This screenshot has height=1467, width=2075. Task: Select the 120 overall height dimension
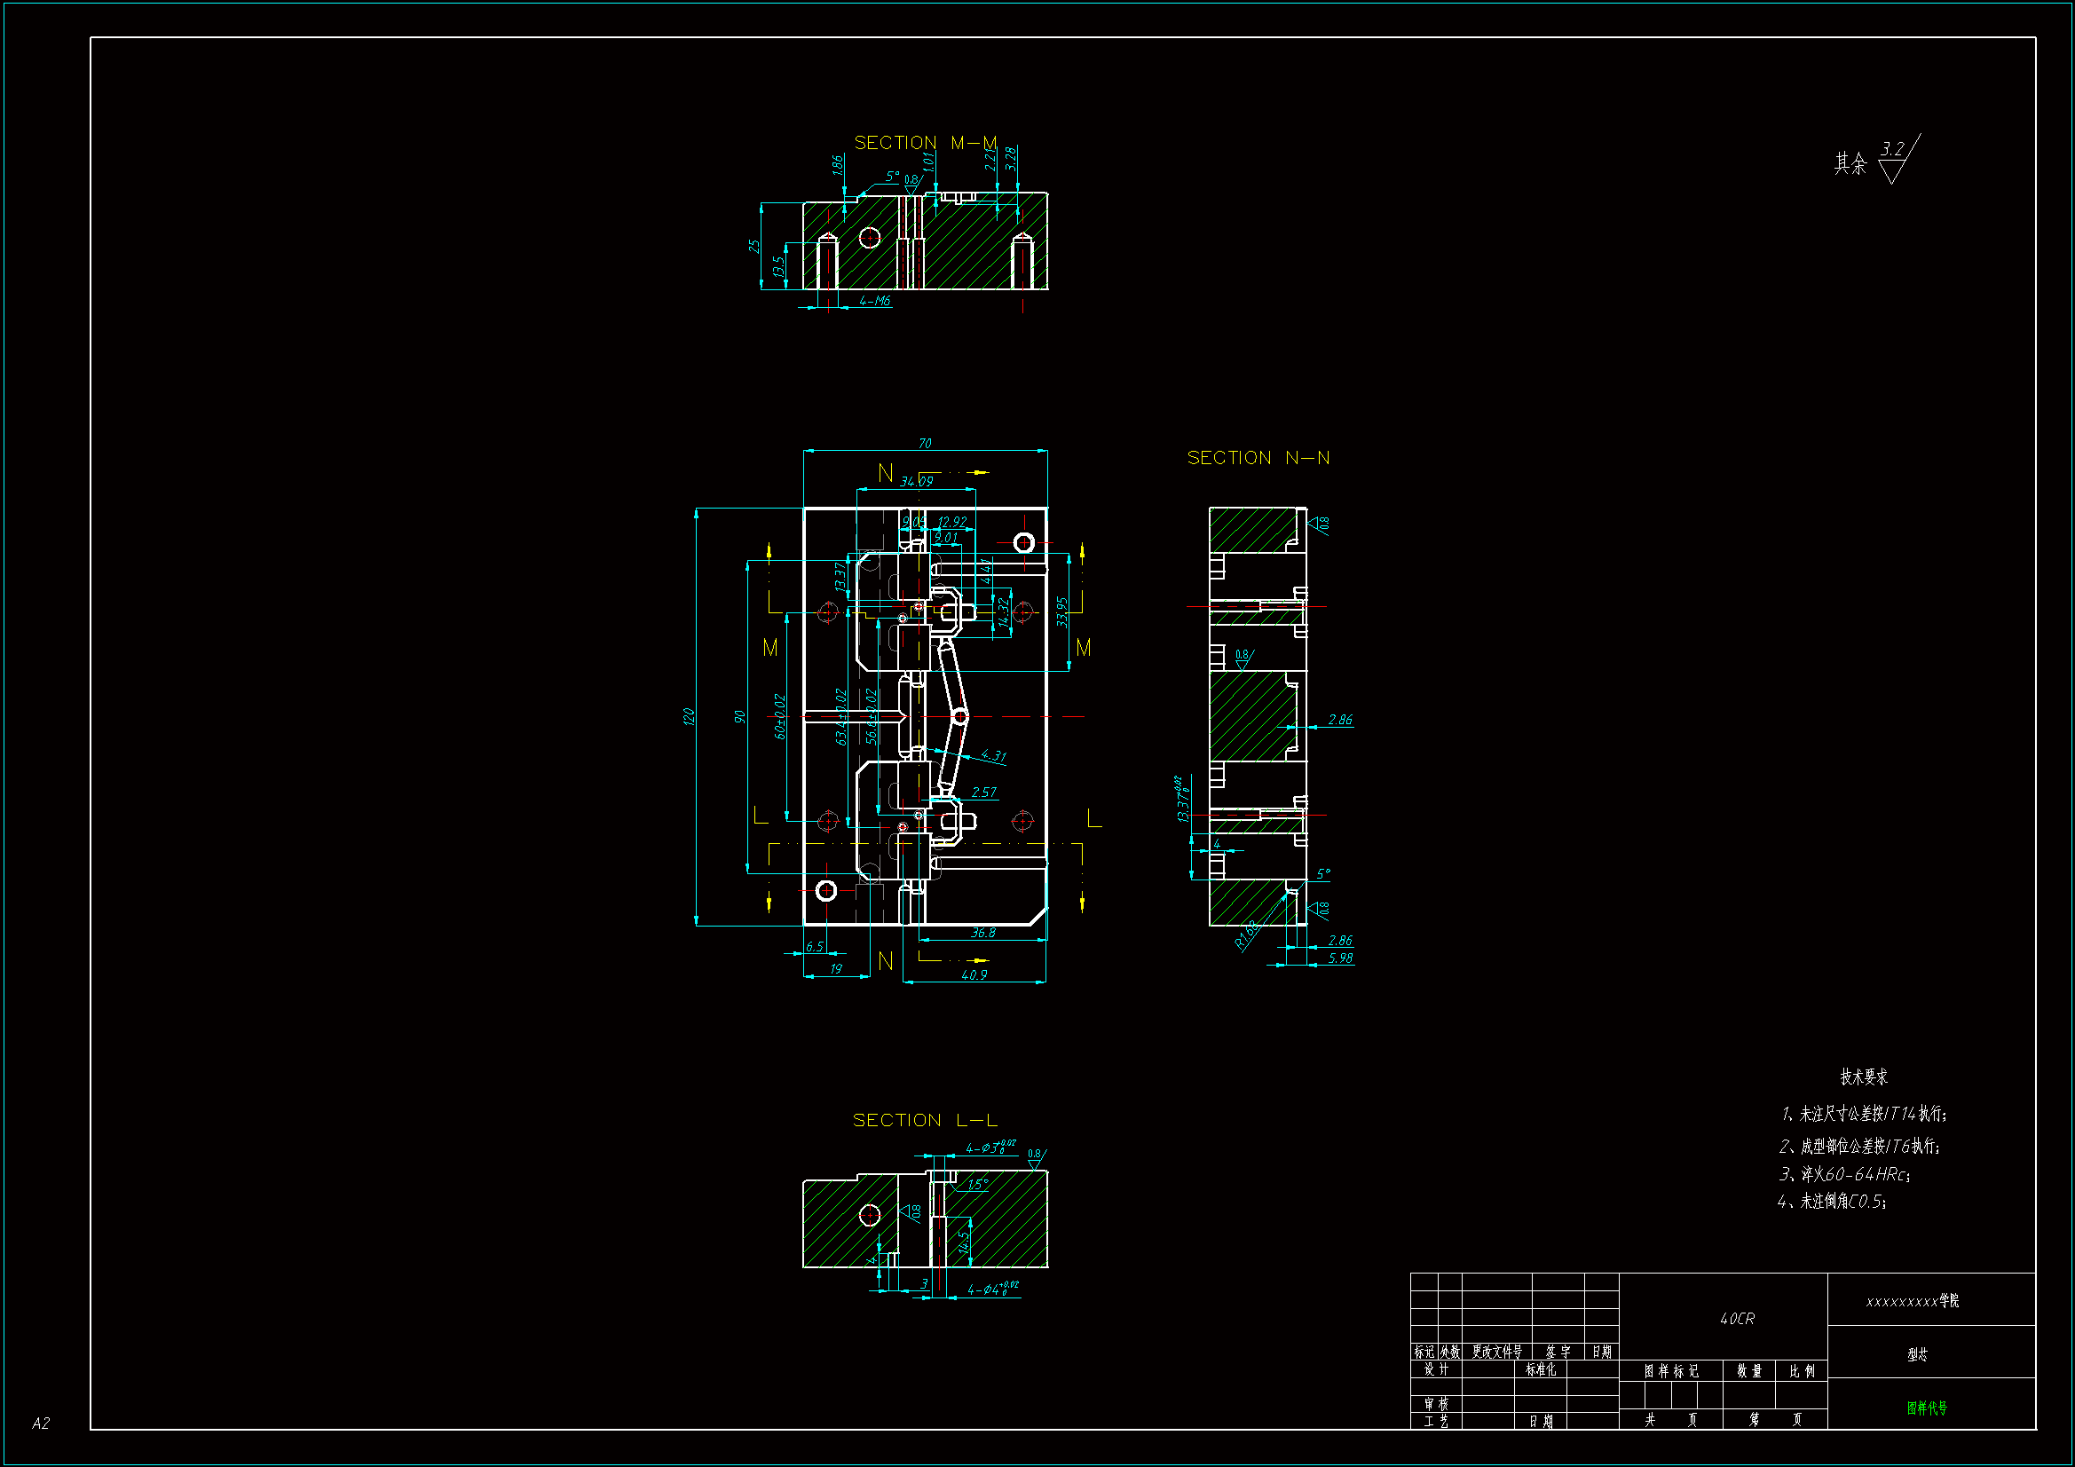click(x=689, y=716)
